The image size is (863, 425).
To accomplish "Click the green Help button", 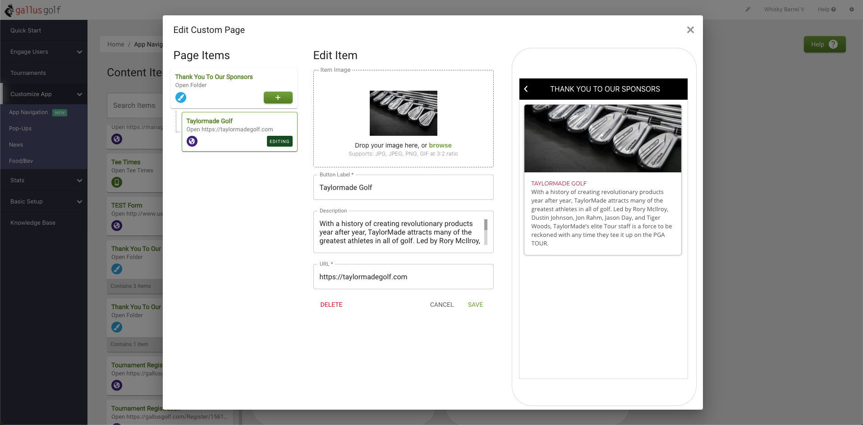I will tap(825, 44).
